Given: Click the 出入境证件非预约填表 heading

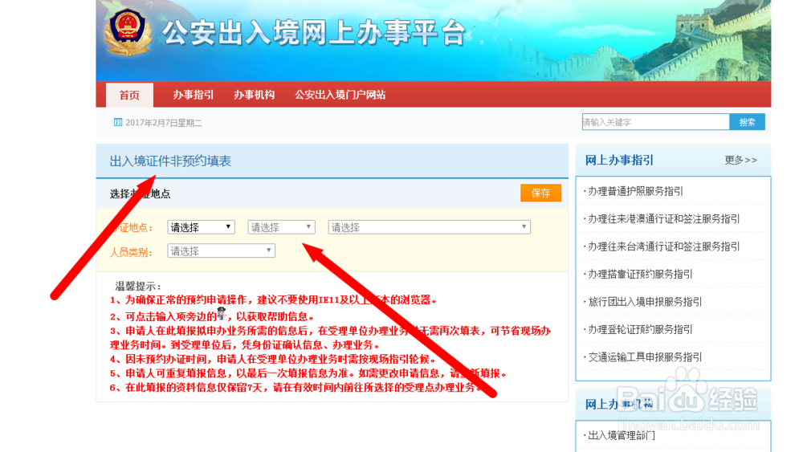Looking at the screenshot, I should [x=170, y=161].
